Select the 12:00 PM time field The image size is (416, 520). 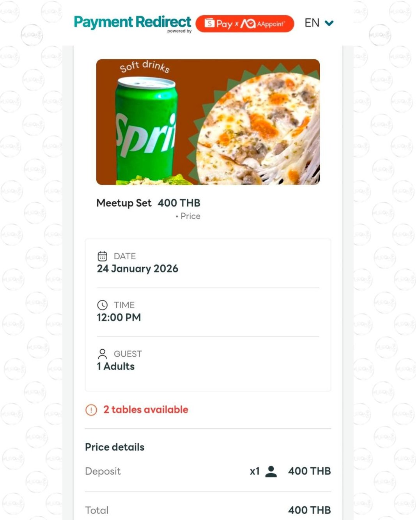(119, 317)
